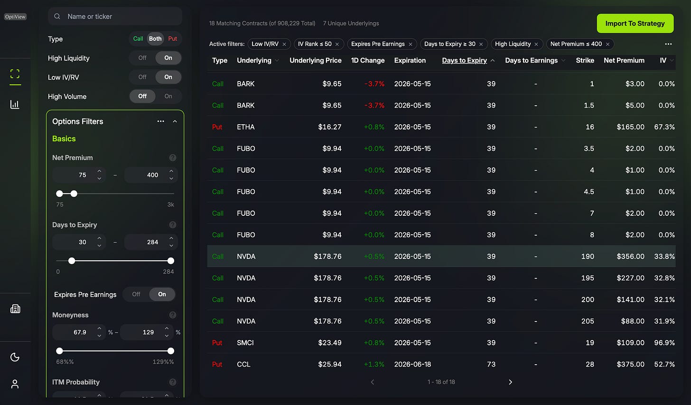Toggle dark mode moon icon
Viewport: 691px width, 405px height.
(15, 357)
